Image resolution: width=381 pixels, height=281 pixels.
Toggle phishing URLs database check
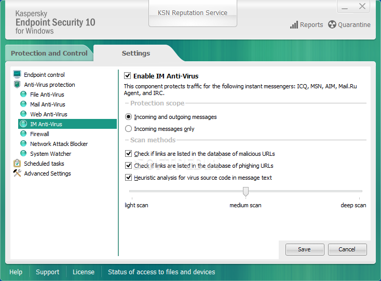(x=128, y=166)
